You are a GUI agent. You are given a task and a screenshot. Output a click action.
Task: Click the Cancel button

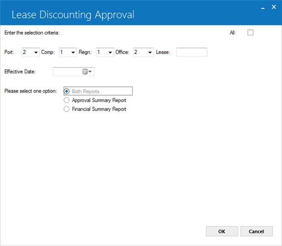(x=256, y=231)
